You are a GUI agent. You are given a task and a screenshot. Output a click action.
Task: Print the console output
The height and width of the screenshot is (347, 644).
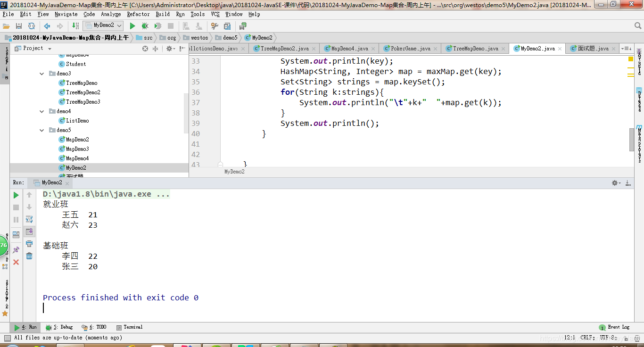[x=29, y=244]
